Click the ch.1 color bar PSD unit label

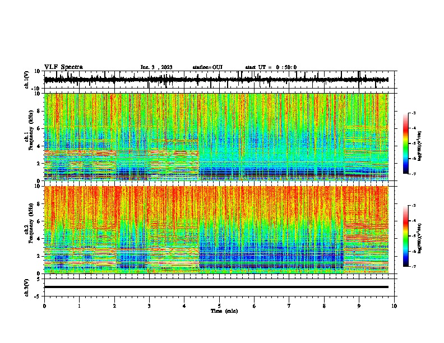(420, 146)
